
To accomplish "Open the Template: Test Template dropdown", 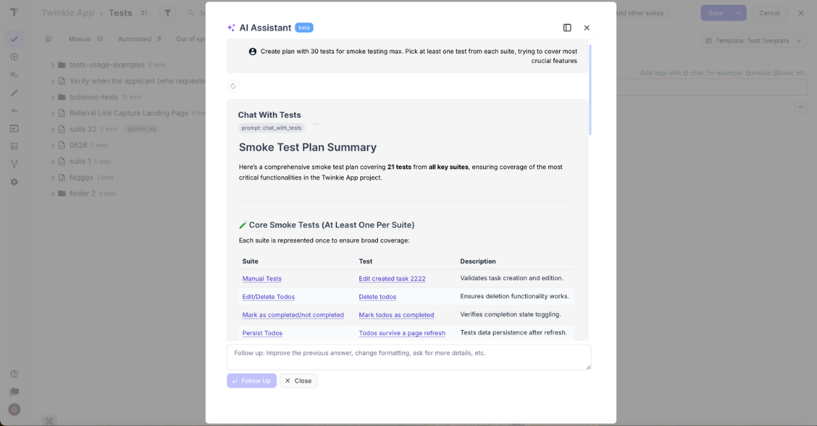I will 753,40.
